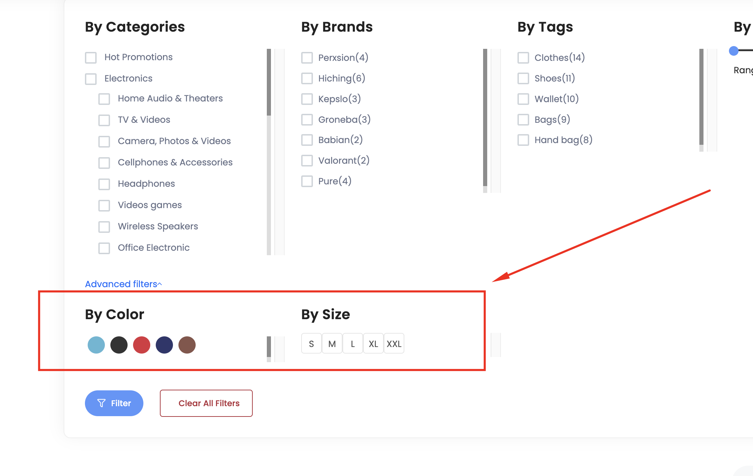Check the Wireless Speakers subcategory
Viewport: 753px width, 476px height.
pos(104,227)
